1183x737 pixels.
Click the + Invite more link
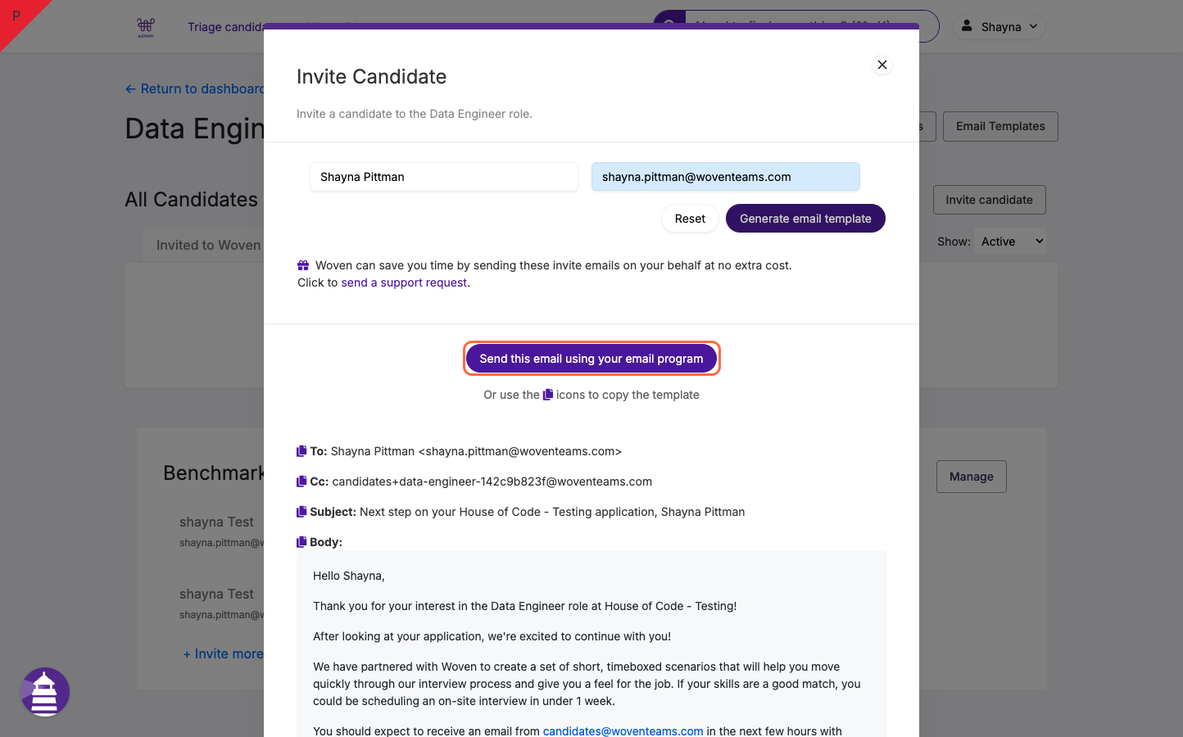tap(223, 653)
